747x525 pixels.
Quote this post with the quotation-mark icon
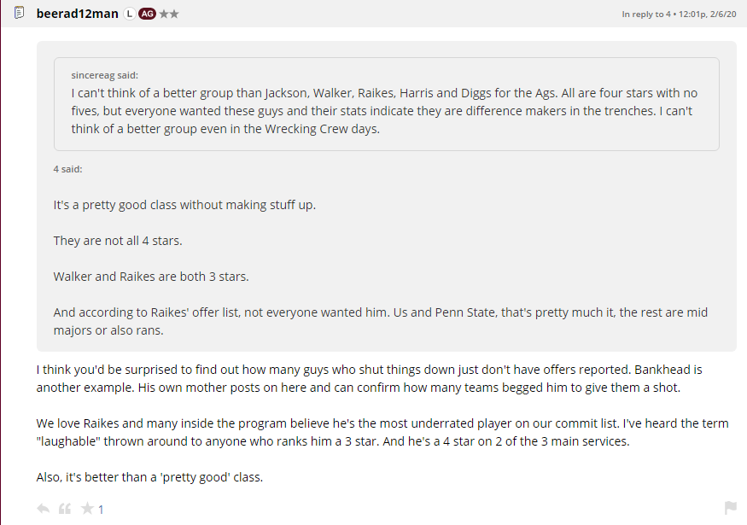tap(64, 509)
